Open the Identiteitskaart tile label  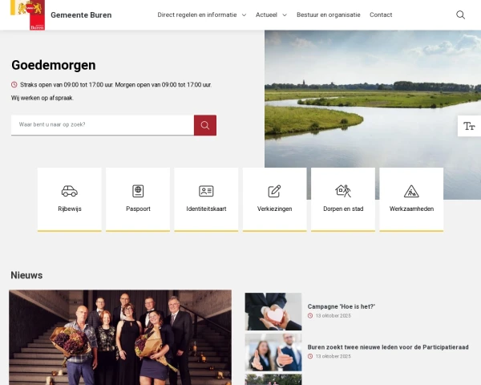pos(206,209)
